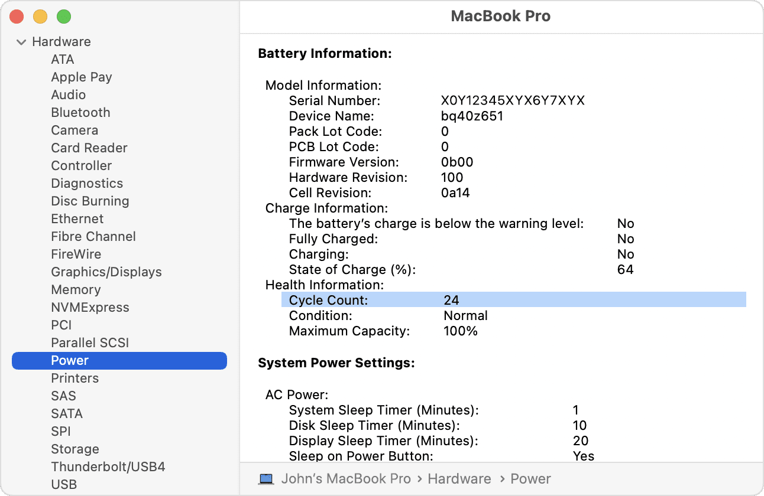Click the Power breadcrumb item
The height and width of the screenshot is (496, 764).
[530, 478]
